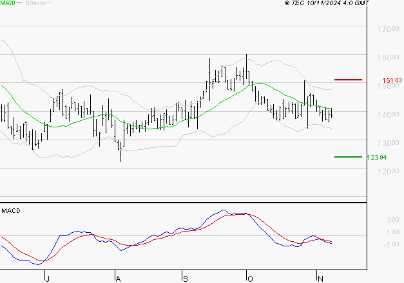404x283 pixels.
Task: Click the O month marker on time axis
Action: (x=250, y=278)
